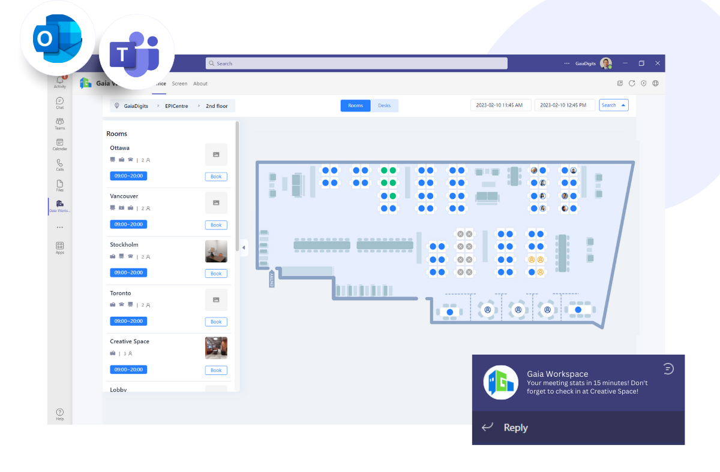Click the Rooms panel heading
The image size is (720, 472).
click(x=117, y=134)
